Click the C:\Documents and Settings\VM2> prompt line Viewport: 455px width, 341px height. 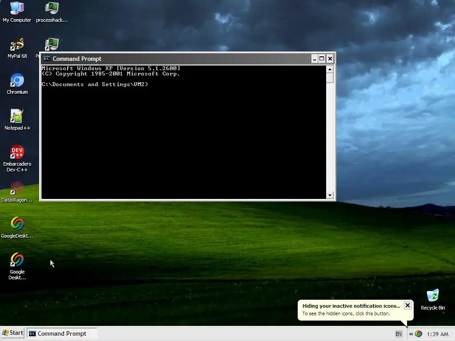coord(95,84)
